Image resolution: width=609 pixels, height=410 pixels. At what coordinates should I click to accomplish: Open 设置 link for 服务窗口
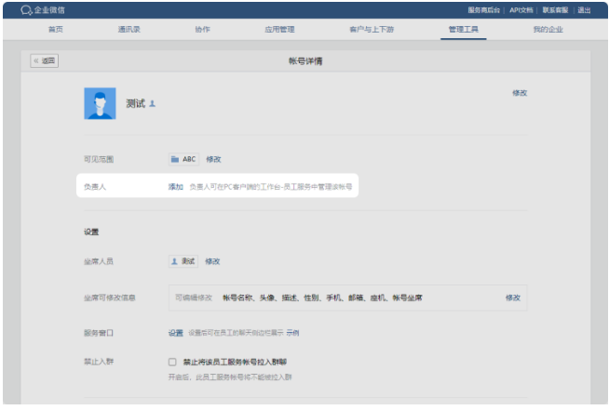click(x=175, y=332)
